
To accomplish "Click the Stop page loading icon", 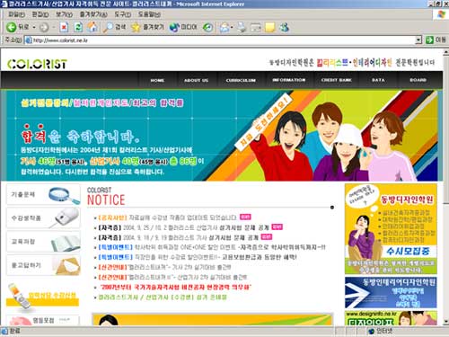I will [64, 28].
